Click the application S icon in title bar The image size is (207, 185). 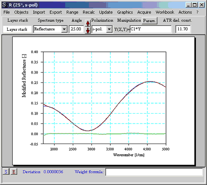pos(4,5)
